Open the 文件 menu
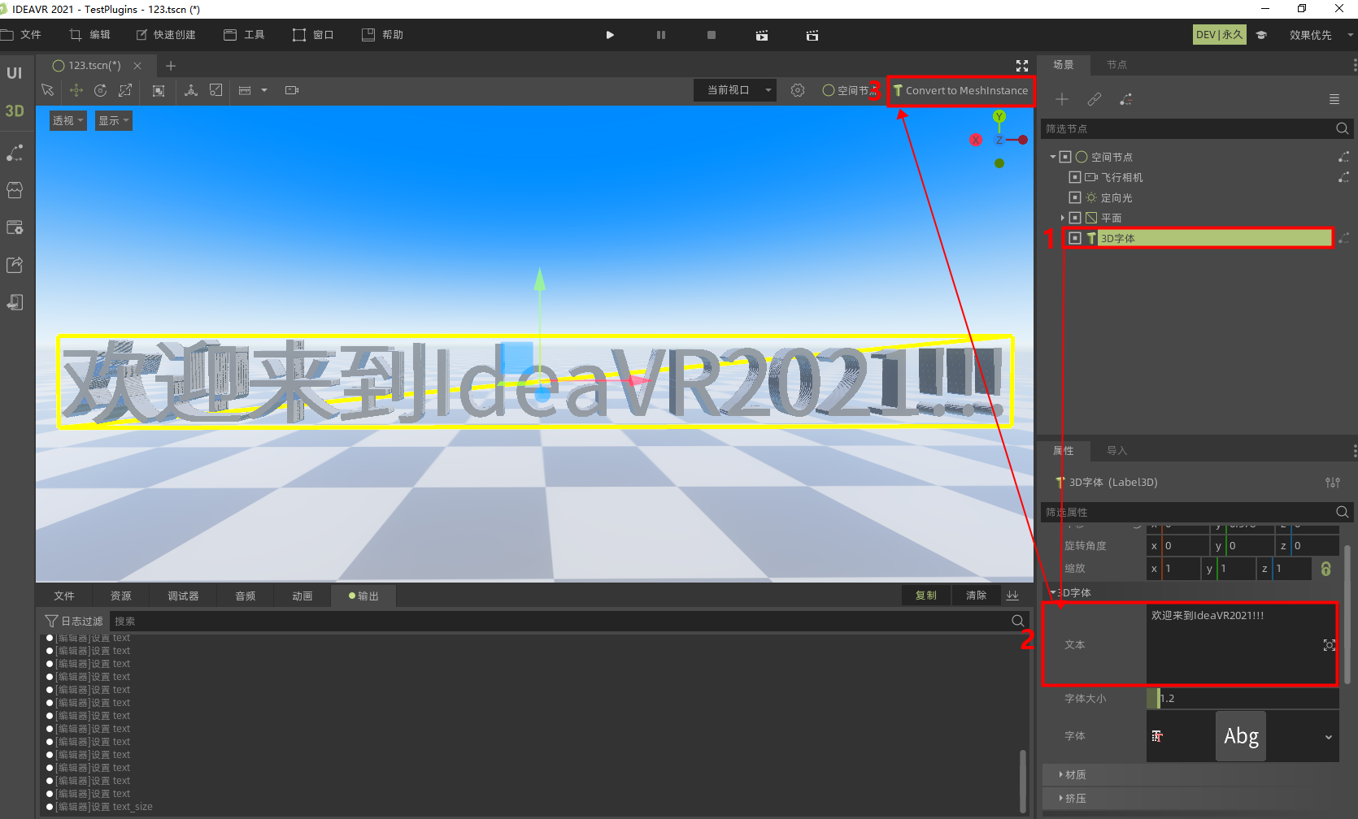Screen dimensions: 1358x819 (x=22, y=35)
